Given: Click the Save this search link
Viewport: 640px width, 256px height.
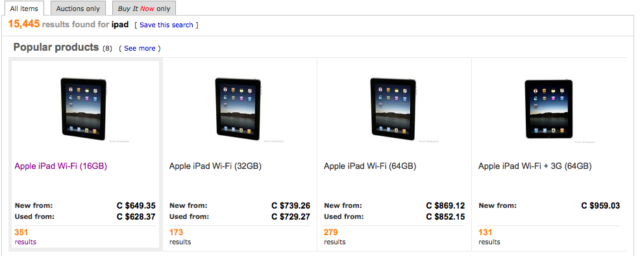Looking at the screenshot, I should click(166, 25).
